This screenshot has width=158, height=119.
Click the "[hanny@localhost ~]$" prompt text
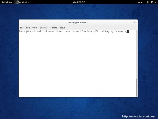[x=33, y=31]
